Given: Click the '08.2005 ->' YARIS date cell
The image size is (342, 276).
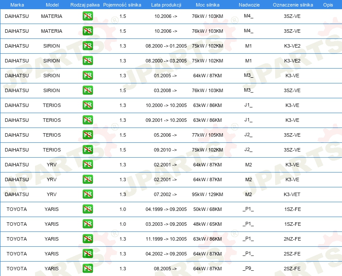Looking at the screenshot, I should click(165, 269).
